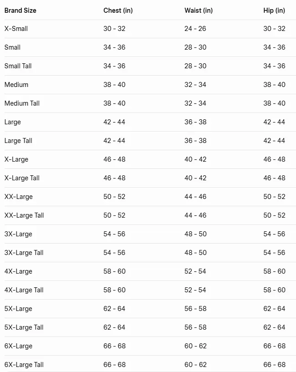Select the X-Large Tall size label
This screenshot has height=372, width=296.
click(x=22, y=178)
